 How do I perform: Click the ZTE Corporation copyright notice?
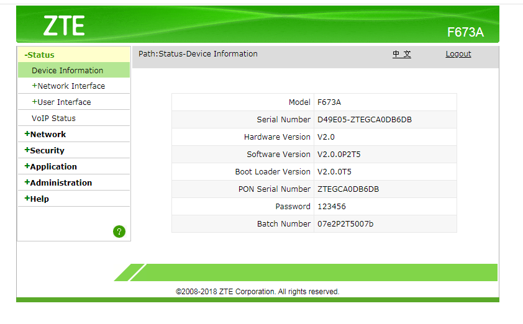point(258,292)
